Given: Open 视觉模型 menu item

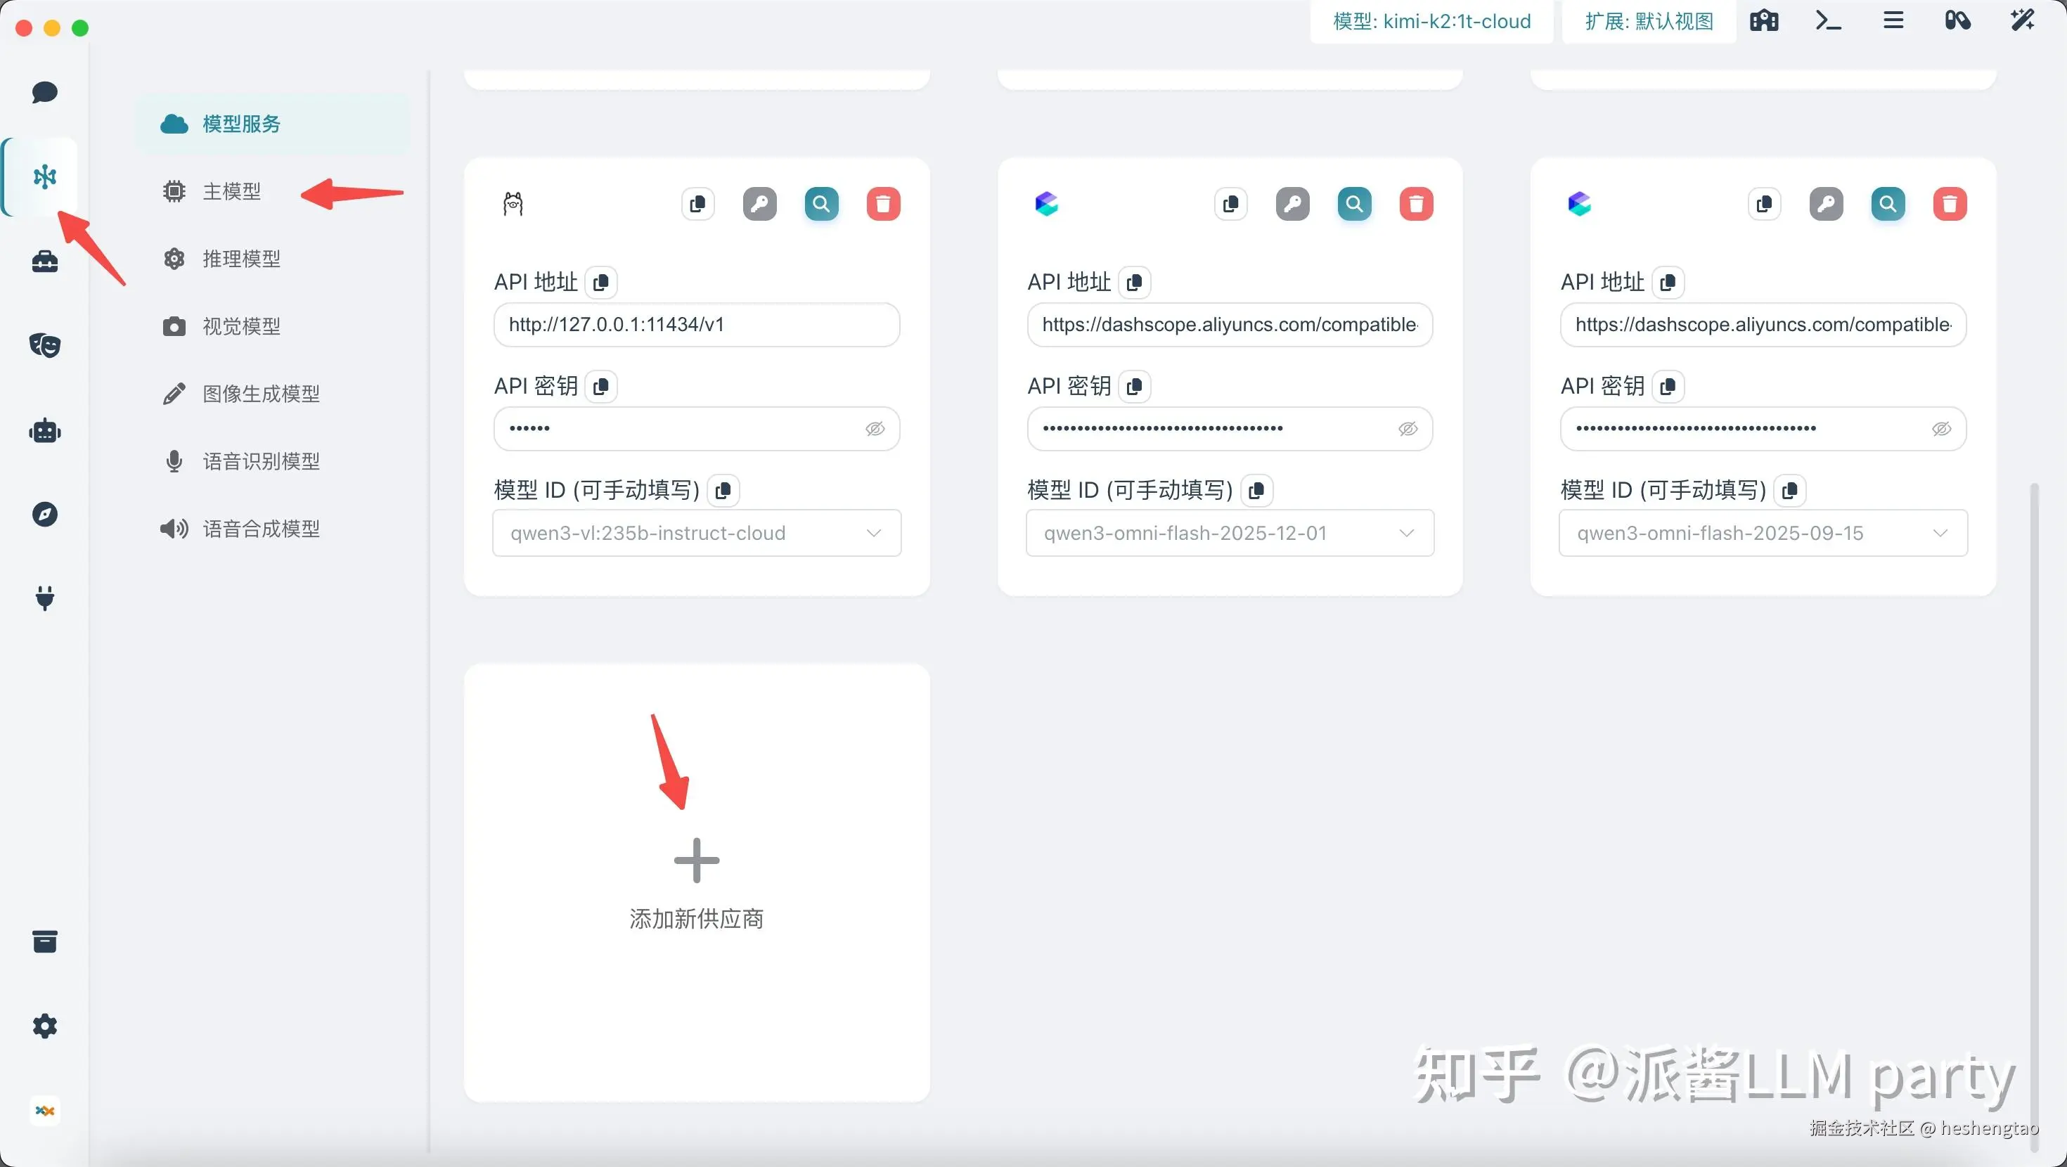Looking at the screenshot, I should [x=240, y=326].
